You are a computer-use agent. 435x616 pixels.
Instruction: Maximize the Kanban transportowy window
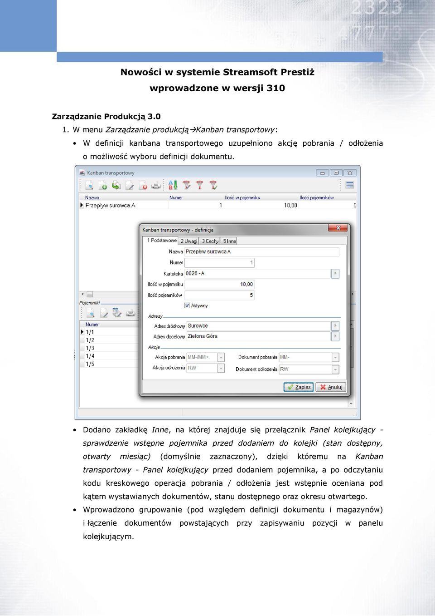(336, 172)
